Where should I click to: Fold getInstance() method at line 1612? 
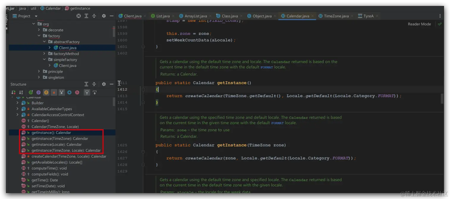pos(143,89)
